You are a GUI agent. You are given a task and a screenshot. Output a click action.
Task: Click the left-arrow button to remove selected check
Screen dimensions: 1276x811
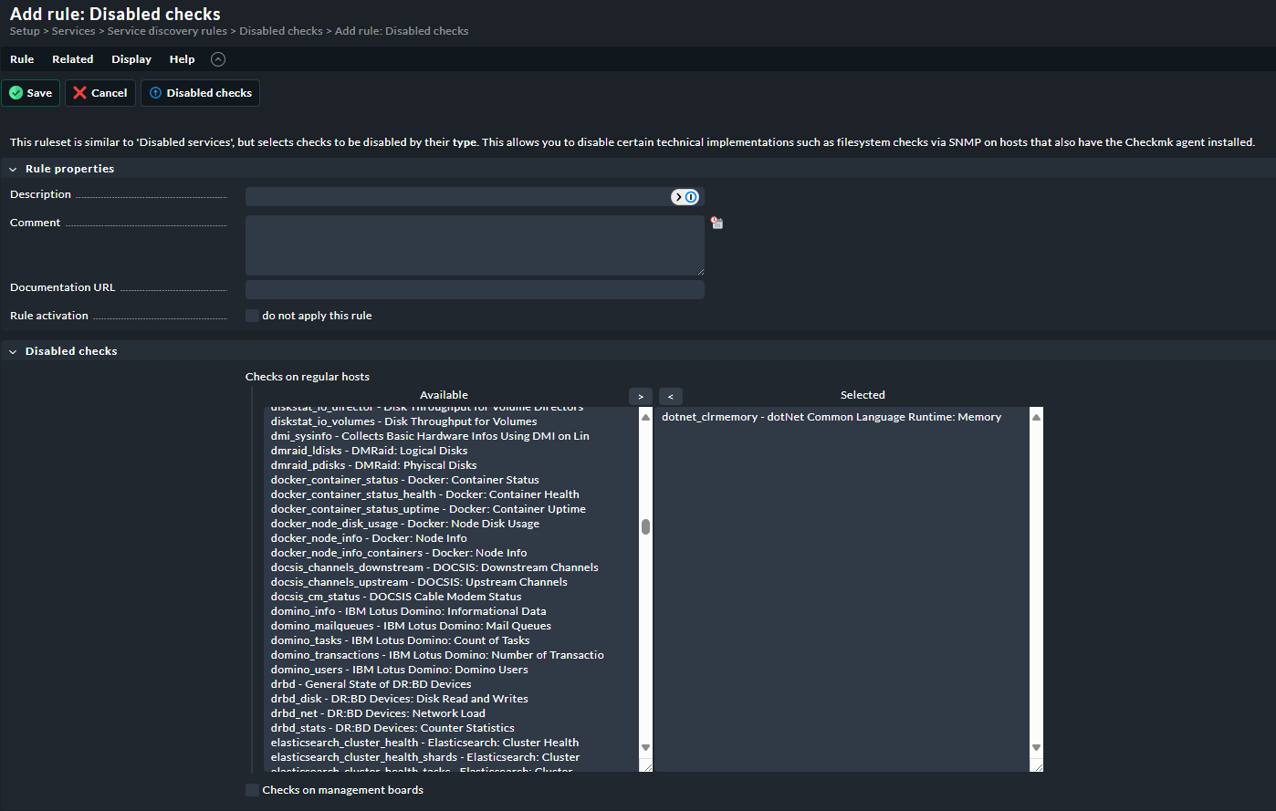click(671, 396)
